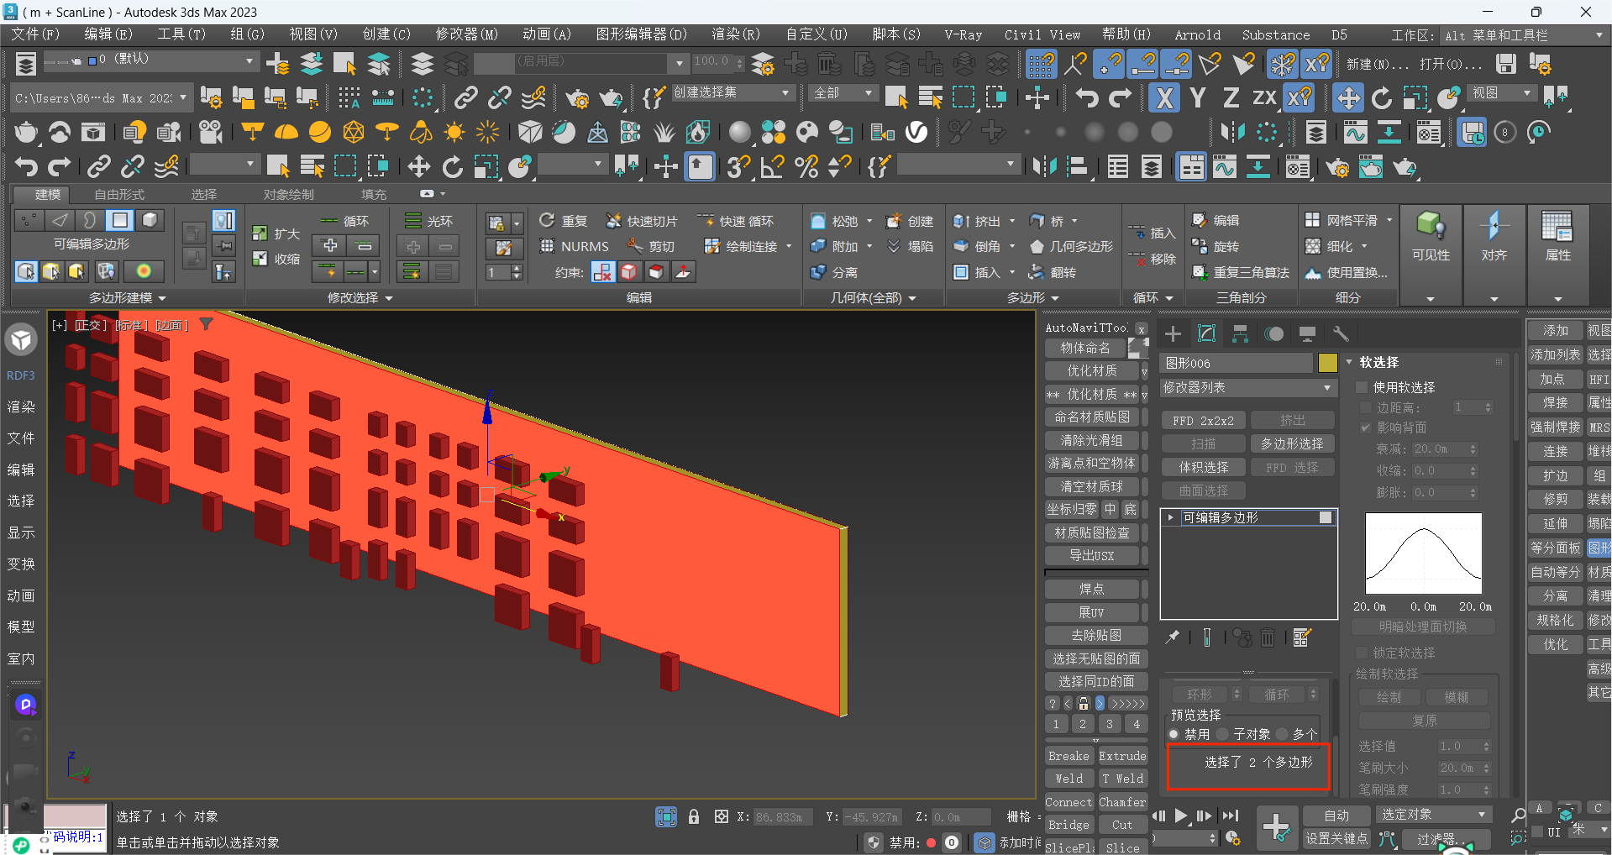Open the V-Ray menu

963,34
